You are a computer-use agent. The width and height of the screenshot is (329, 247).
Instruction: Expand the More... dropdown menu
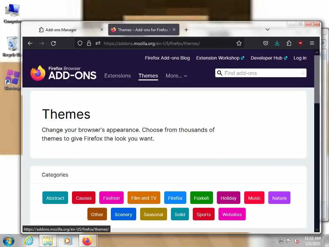(176, 76)
